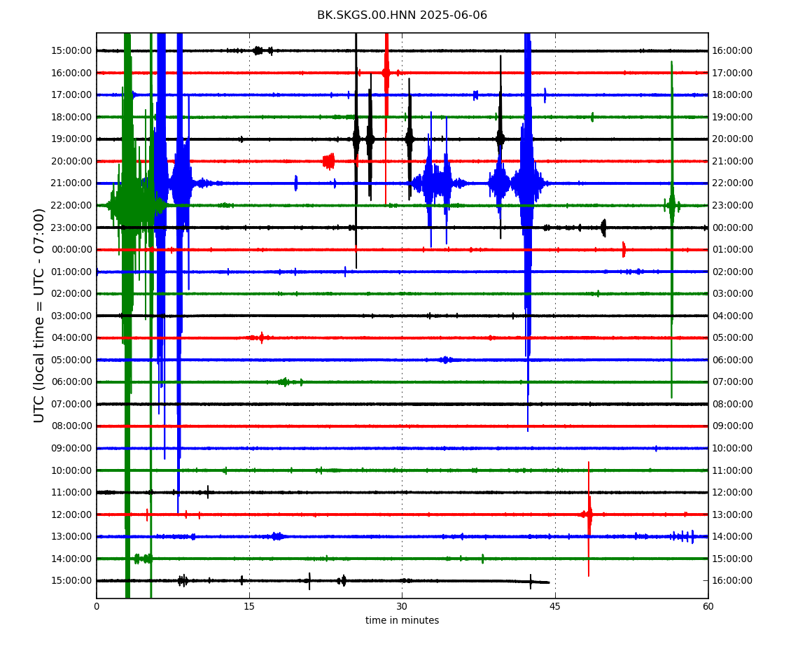The image size is (805, 665).
Task: Click the right local-time label 20:00:00
Action: (x=732, y=139)
